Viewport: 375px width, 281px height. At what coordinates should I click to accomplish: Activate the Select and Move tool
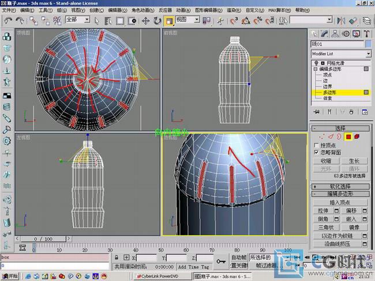coord(145,21)
